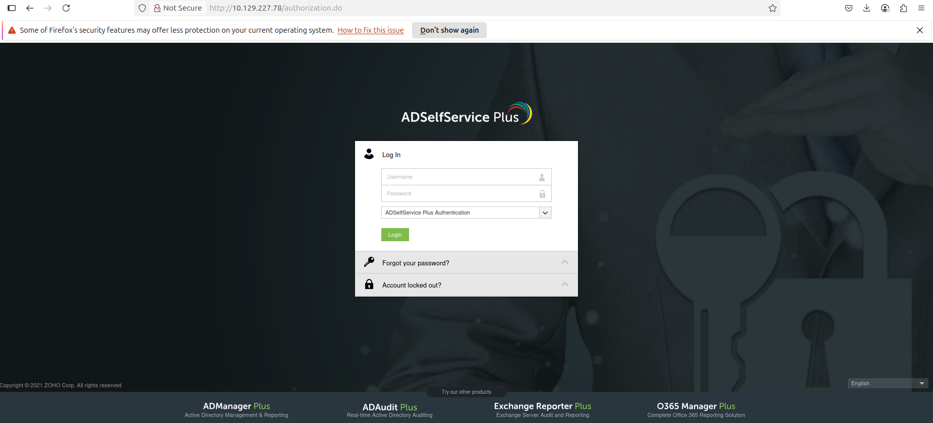Open the O365 Manager Plus product link
Image resolution: width=933 pixels, height=423 pixels.
click(696, 410)
